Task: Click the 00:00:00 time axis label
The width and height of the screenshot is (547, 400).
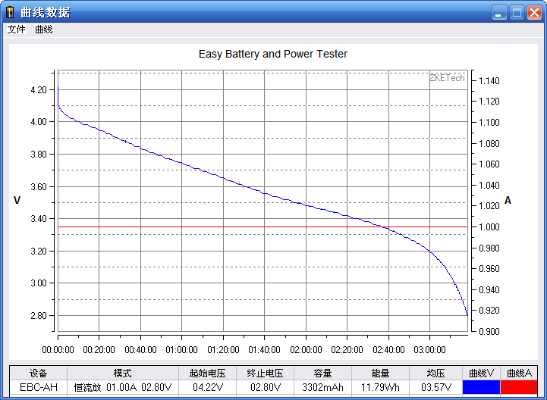Action: tap(58, 349)
